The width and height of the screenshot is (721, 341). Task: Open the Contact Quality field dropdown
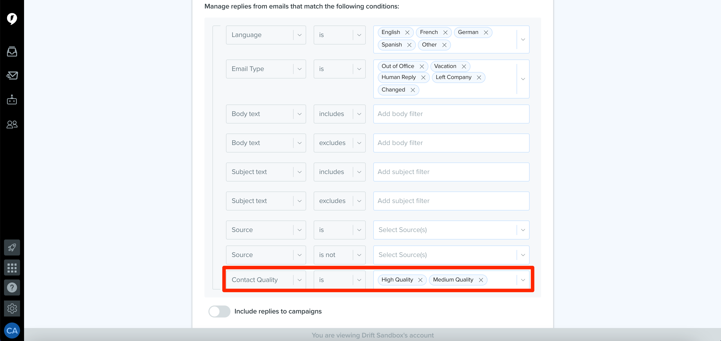[x=266, y=280]
